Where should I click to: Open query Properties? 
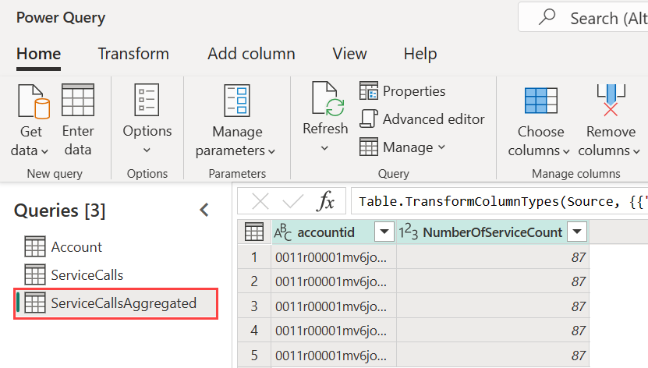402,91
